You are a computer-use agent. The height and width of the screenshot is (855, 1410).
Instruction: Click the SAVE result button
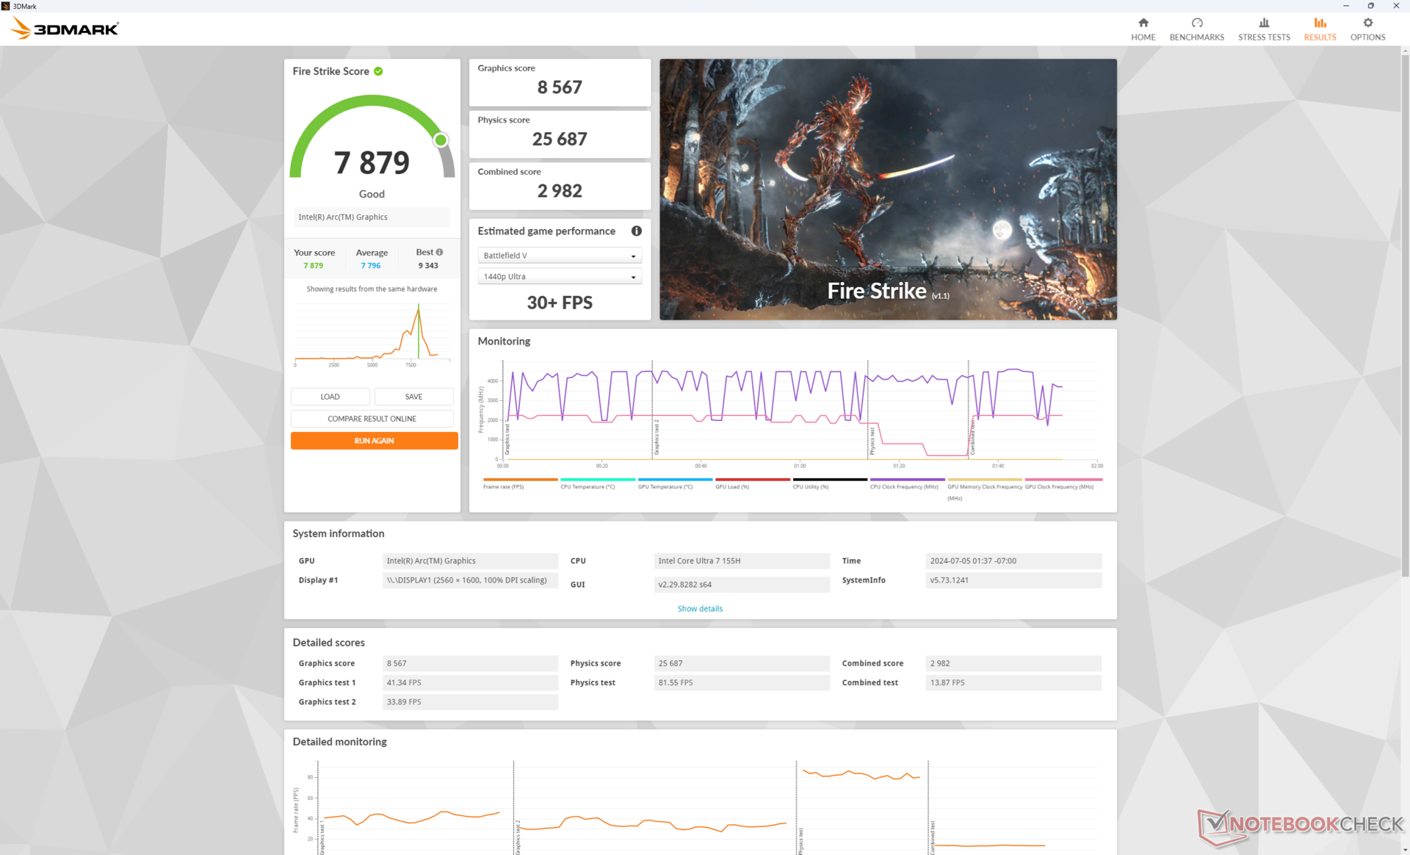coord(413,397)
